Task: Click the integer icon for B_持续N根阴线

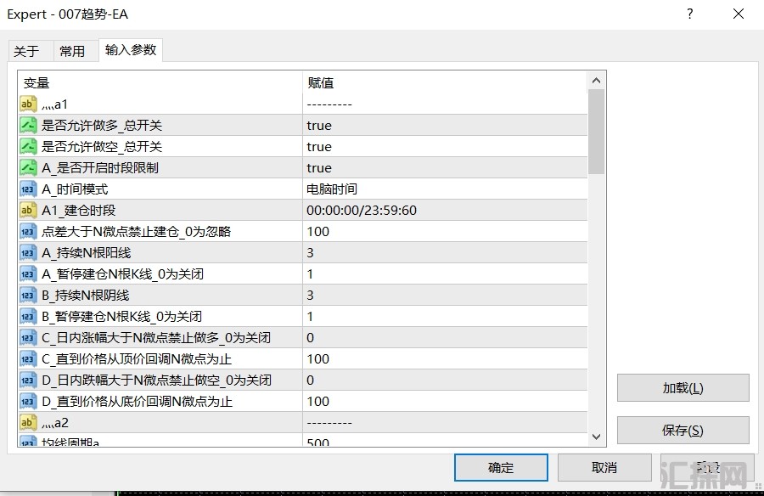Action: pyautogui.click(x=28, y=295)
